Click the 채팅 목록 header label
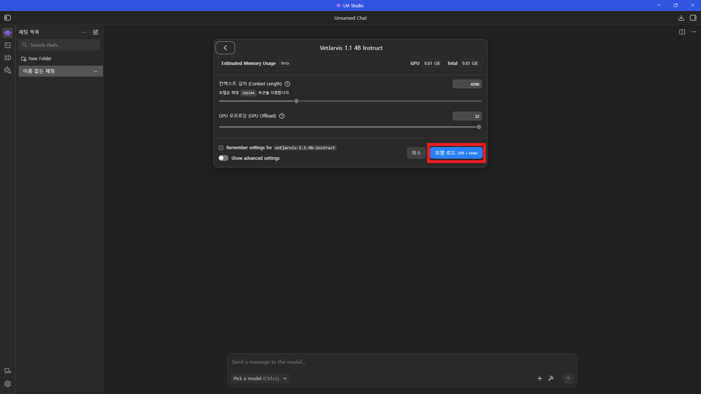The height and width of the screenshot is (394, 701). (x=29, y=32)
